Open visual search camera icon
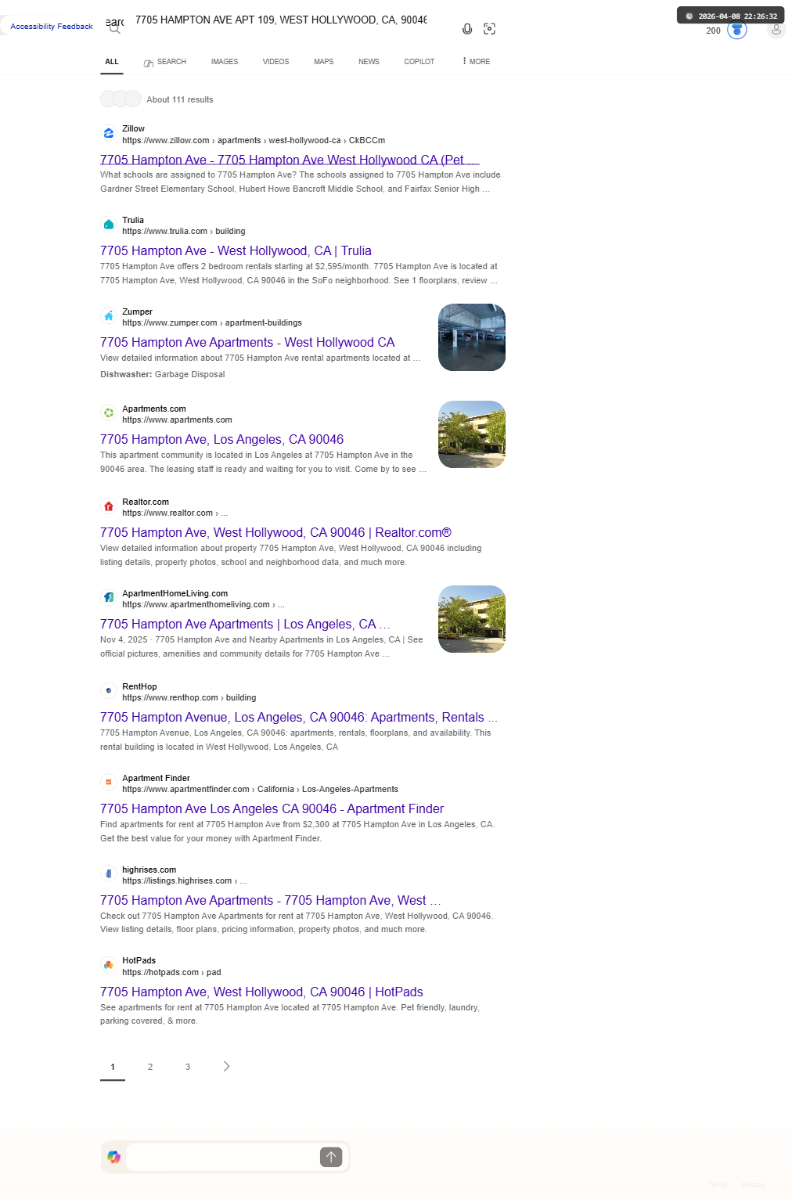Viewport: 792px width, 1199px height. point(490,29)
